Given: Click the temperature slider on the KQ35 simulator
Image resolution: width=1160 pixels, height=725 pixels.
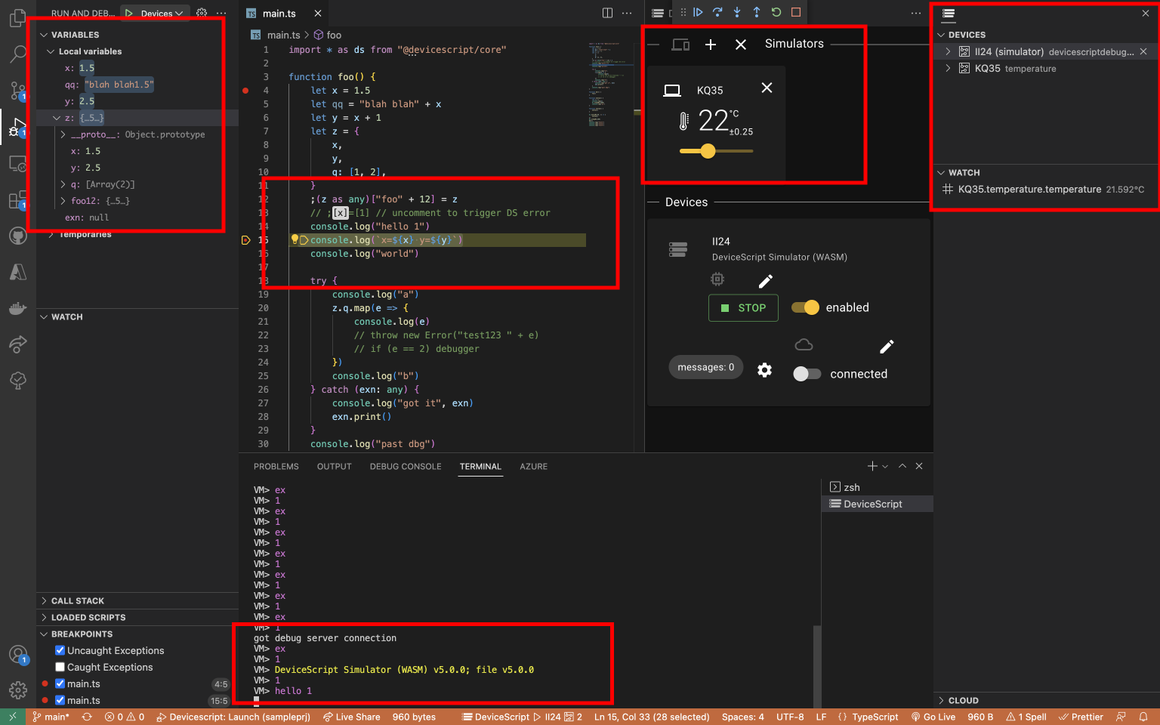Looking at the screenshot, I should (708, 151).
